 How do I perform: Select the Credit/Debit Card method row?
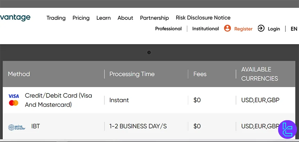click(x=58, y=100)
